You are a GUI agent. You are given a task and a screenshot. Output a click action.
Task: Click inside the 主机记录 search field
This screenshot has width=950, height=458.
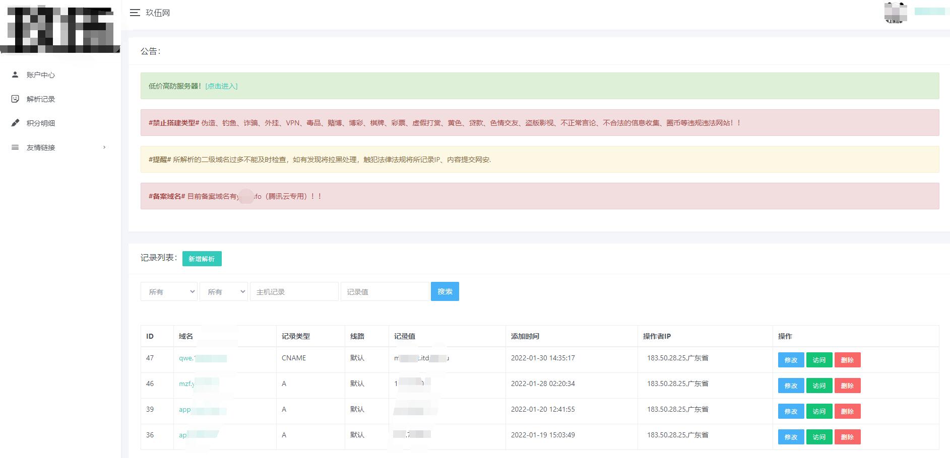(294, 291)
